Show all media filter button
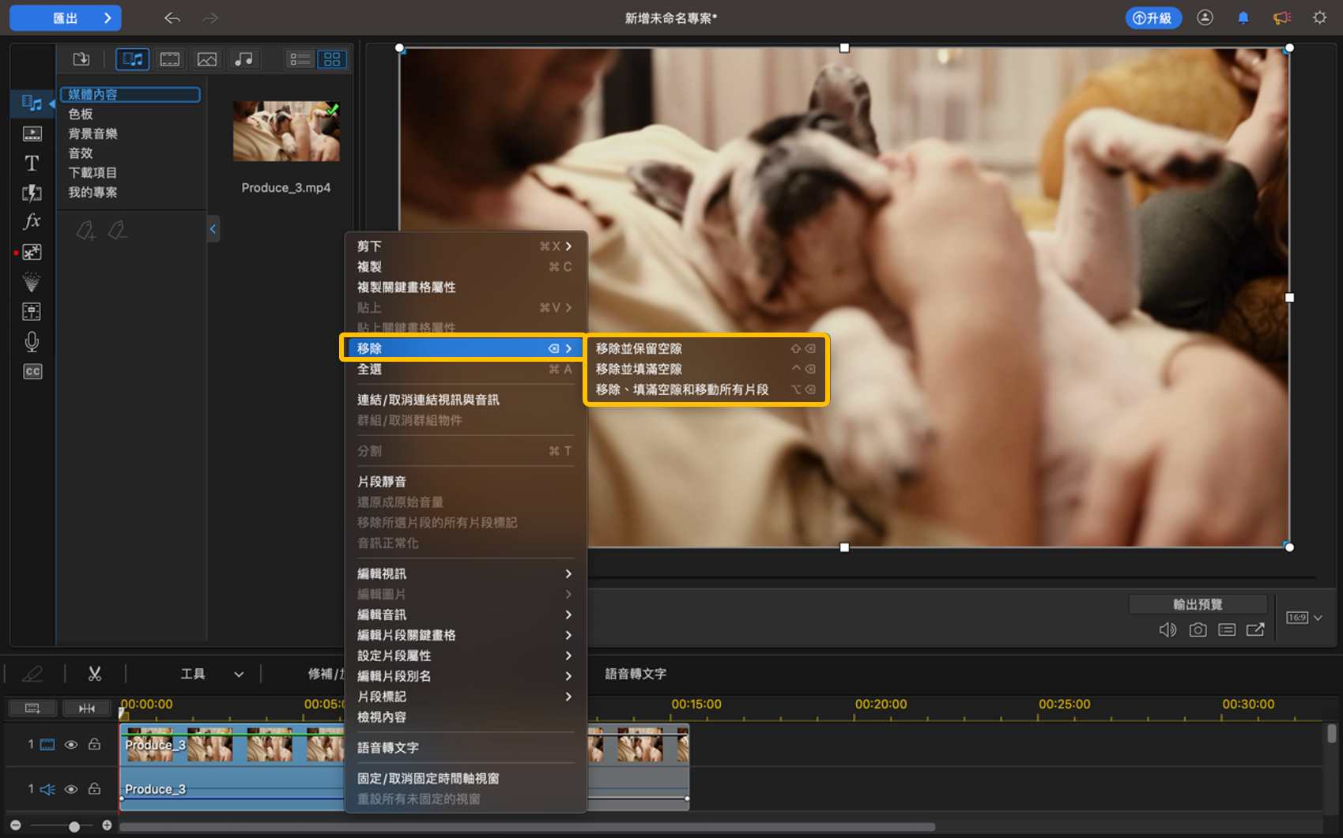Image resolution: width=1343 pixels, height=838 pixels. (x=132, y=59)
